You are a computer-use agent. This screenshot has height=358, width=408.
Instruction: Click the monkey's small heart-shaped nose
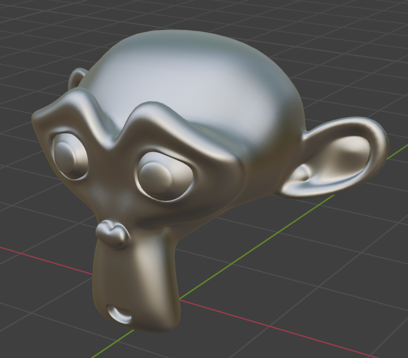point(114,233)
